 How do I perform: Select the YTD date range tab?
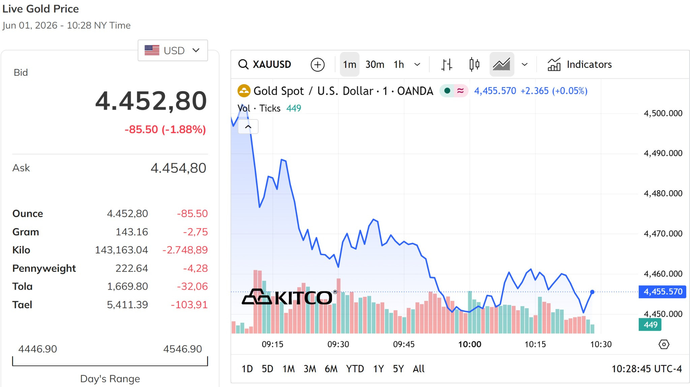click(x=355, y=369)
